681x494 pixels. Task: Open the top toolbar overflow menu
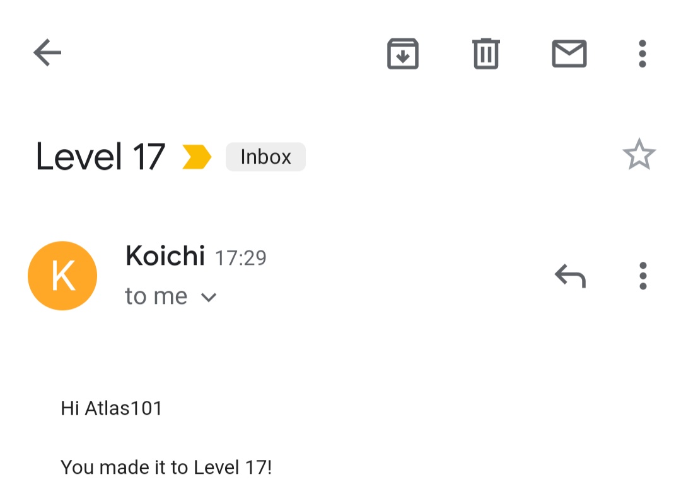click(x=642, y=53)
